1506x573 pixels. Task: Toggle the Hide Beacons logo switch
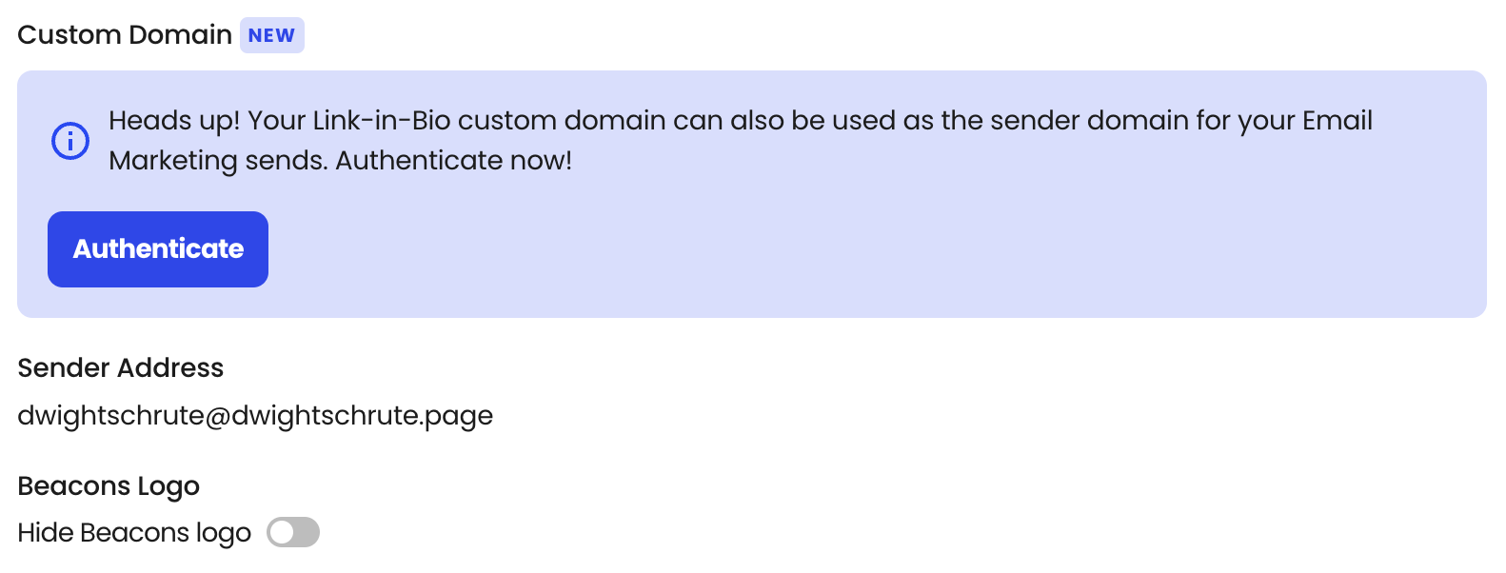tap(293, 532)
